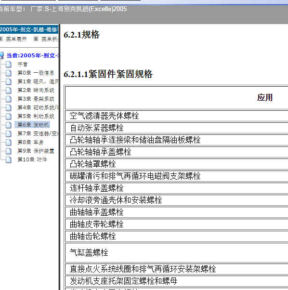The image size is (288, 290).
Task: Click the 6.2.1规格 heading
Action: coord(81,35)
